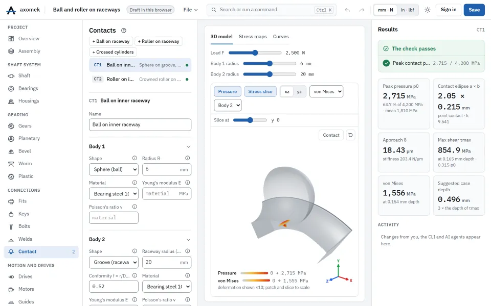This screenshot has width=491, height=306.
Task: Toggle the Pressure overlay
Action: [x=227, y=91]
